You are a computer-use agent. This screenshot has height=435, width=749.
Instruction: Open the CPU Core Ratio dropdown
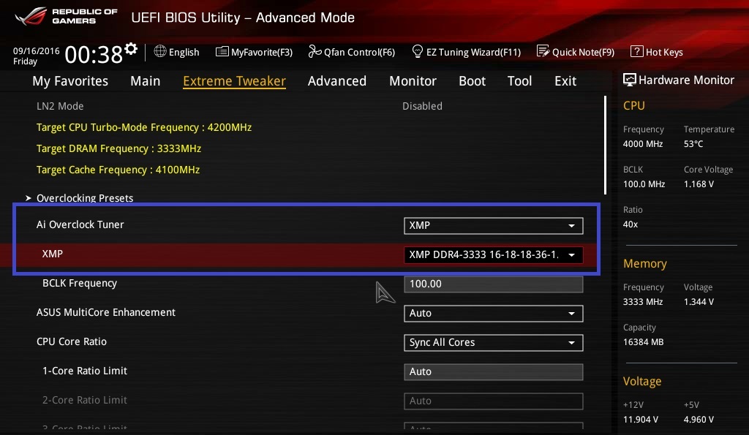(494, 342)
